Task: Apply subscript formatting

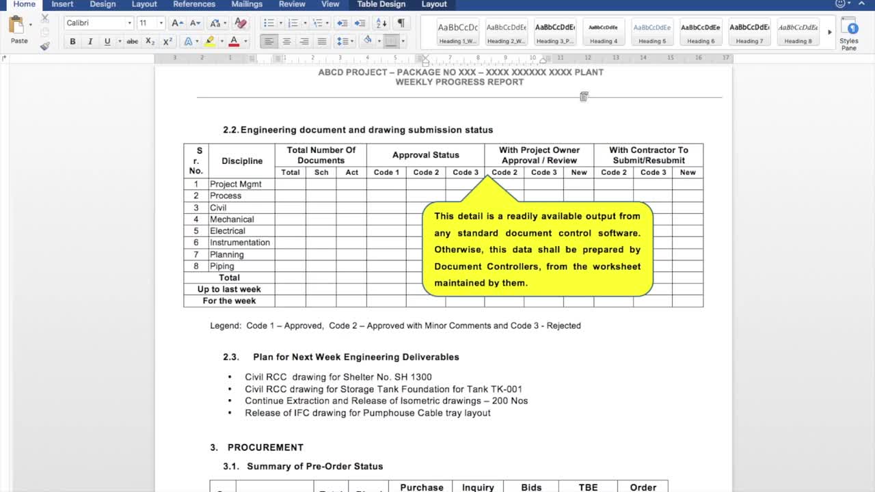Action: [151, 42]
